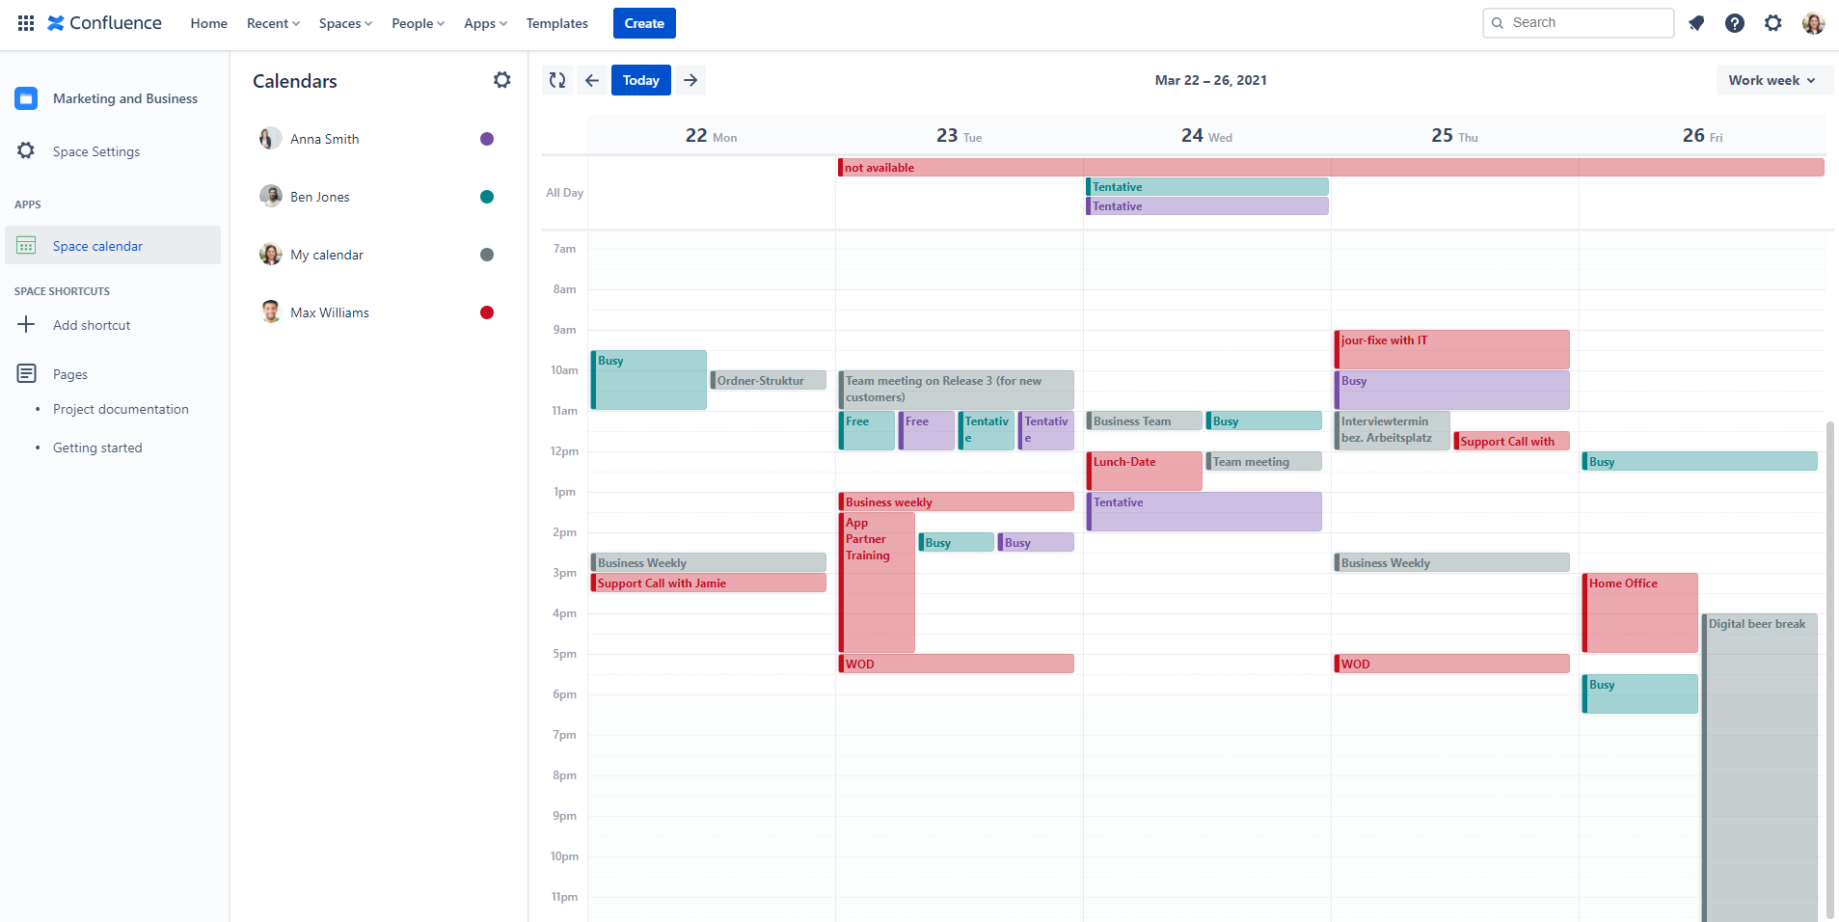Toggle My calendar gray dot
Screen dimensions: 1839x922
[x=487, y=255]
